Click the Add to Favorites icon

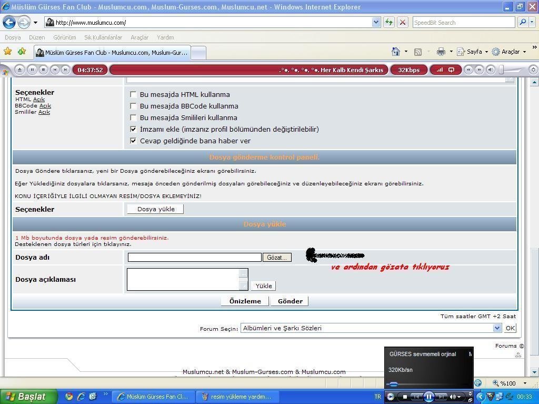[x=22, y=52]
